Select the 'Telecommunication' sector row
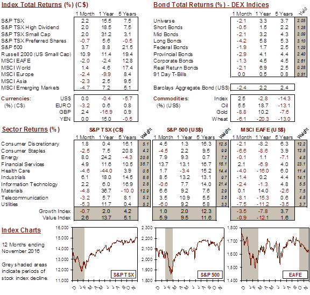Screen dimensions: 310x295 pyautogui.click(x=25, y=198)
